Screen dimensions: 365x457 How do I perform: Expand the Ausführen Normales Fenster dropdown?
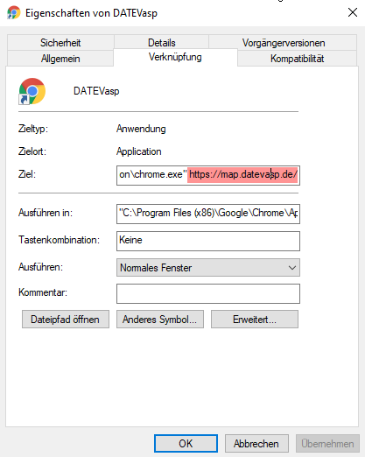coord(208,267)
